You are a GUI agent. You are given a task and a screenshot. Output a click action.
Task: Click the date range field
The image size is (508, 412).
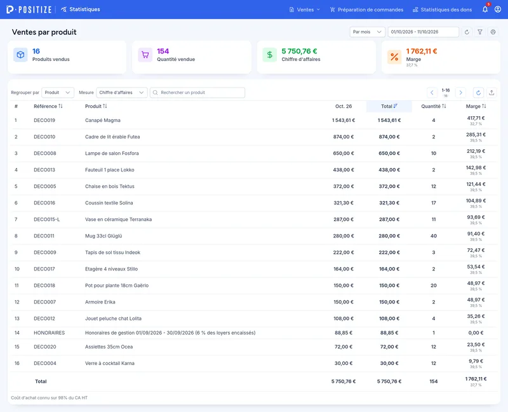tap(424, 32)
